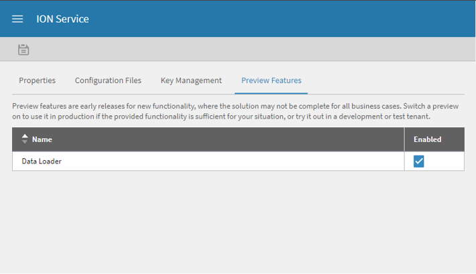
Task: Open the Configuration Files tab
Action: pos(108,80)
